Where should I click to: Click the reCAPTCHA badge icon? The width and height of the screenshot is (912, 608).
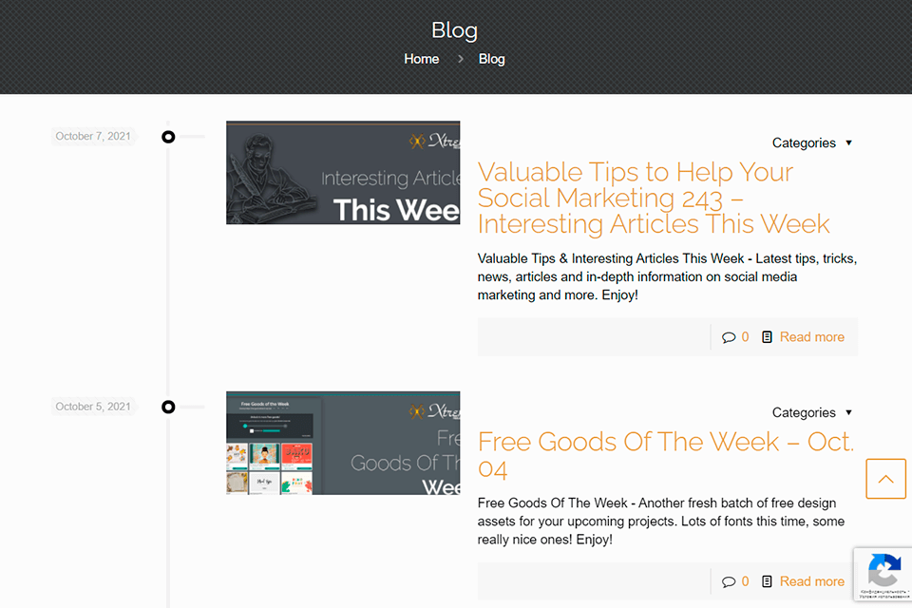[x=883, y=571]
